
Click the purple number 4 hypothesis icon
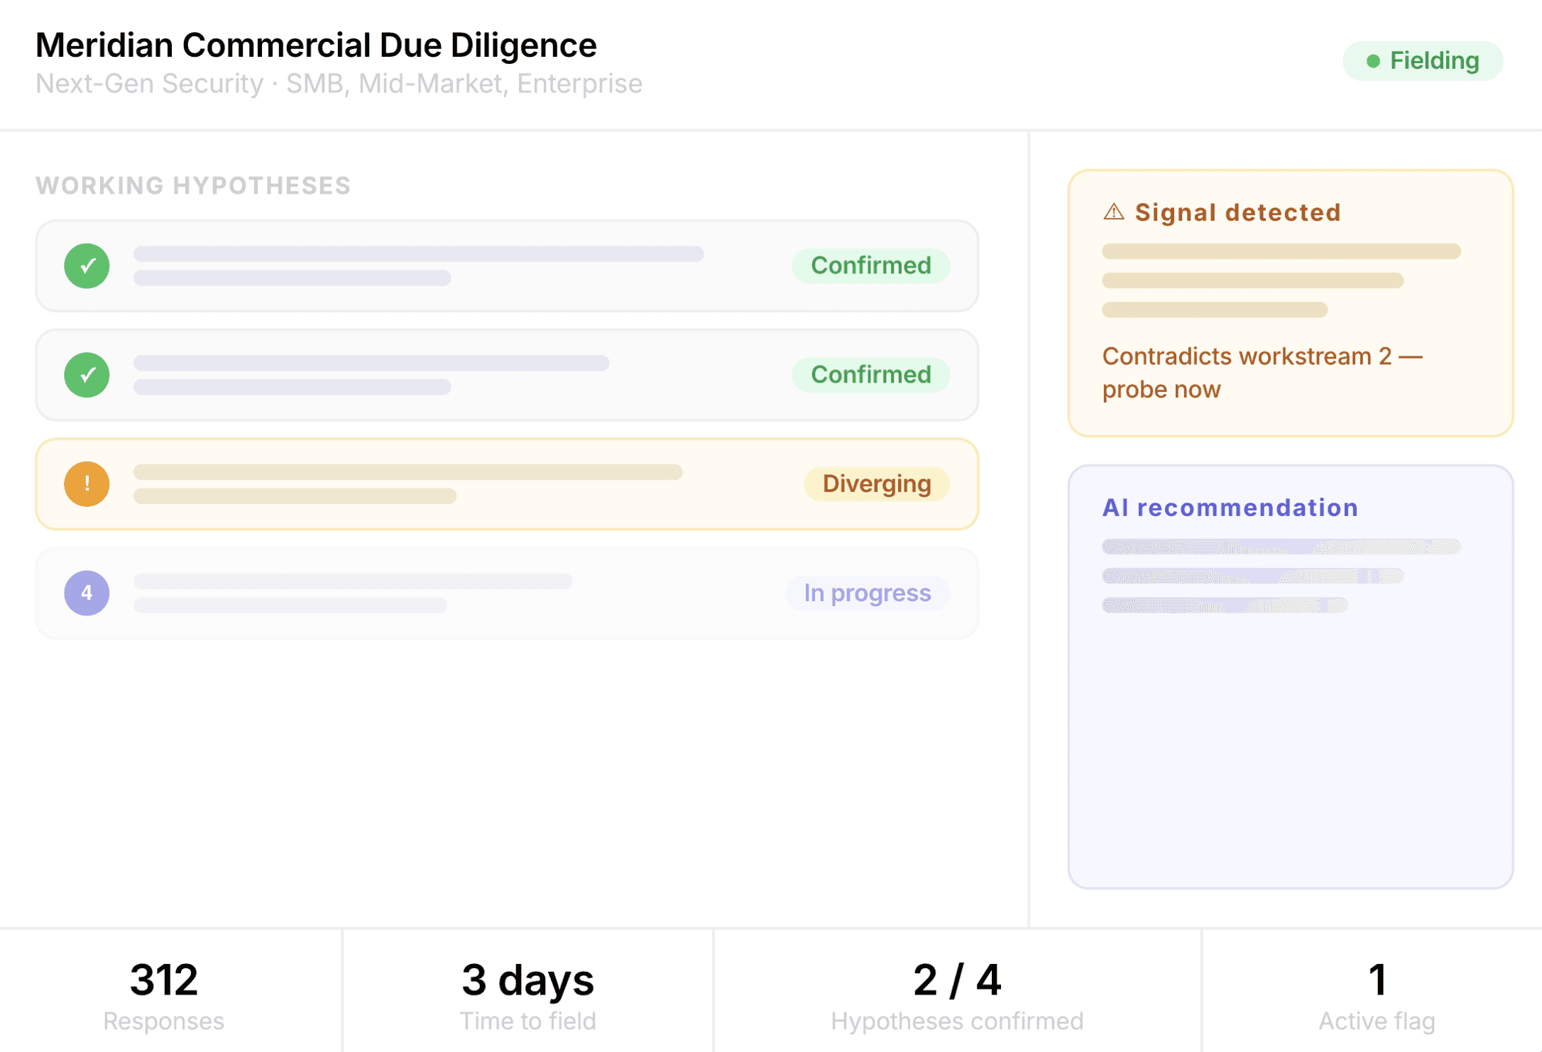pyautogui.click(x=87, y=593)
